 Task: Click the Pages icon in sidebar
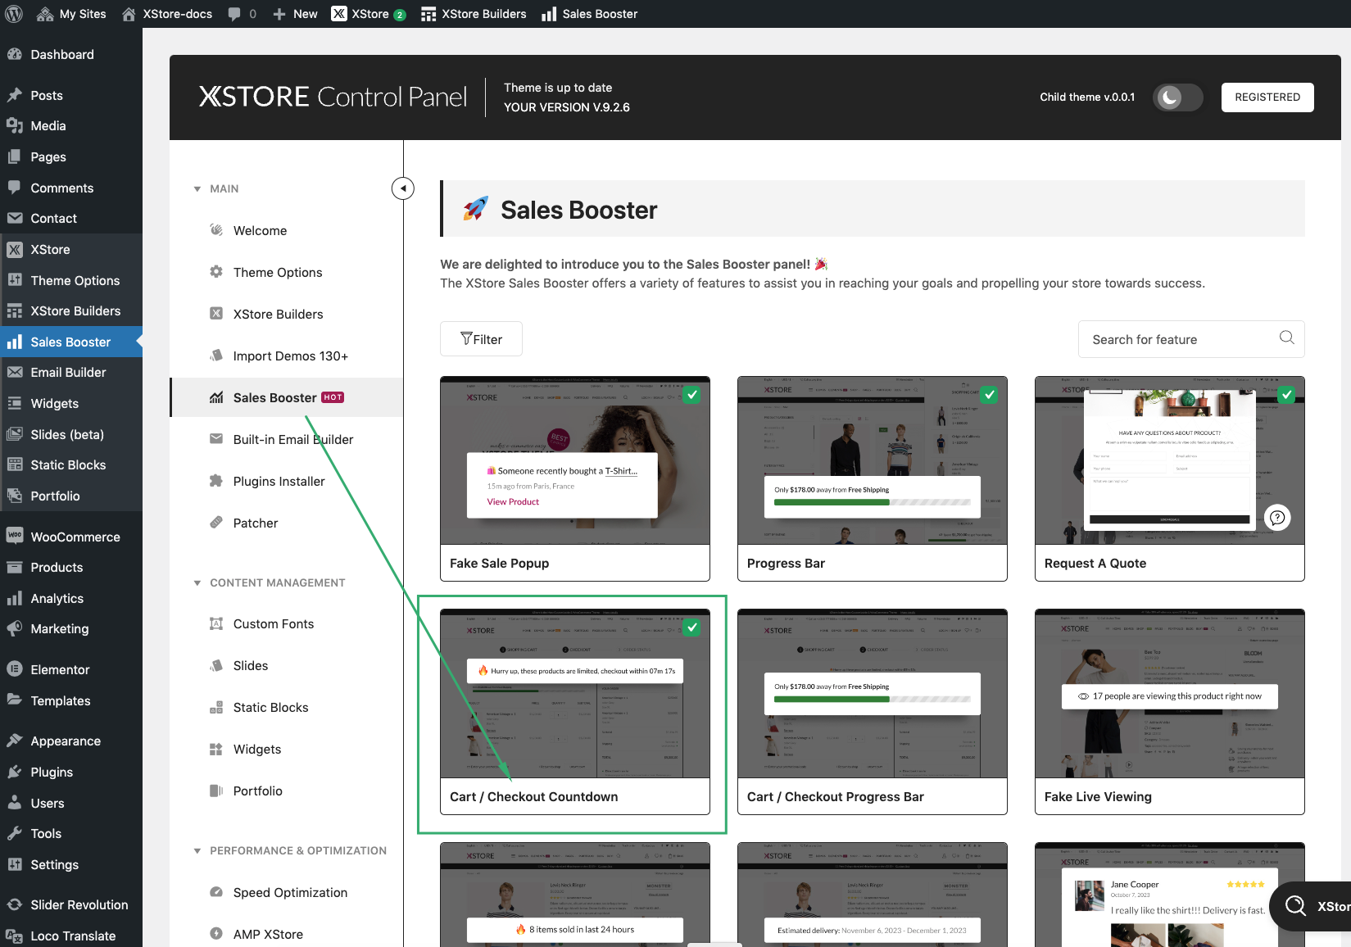click(x=15, y=156)
